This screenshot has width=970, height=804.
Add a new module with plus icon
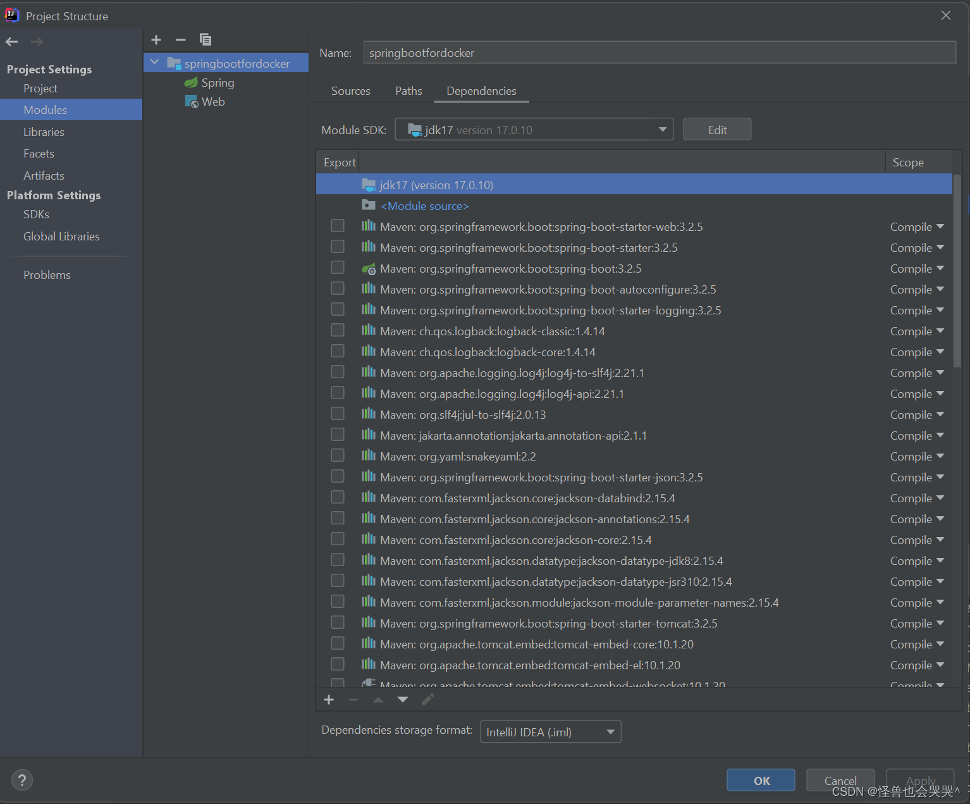pyautogui.click(x=156, y=40)
